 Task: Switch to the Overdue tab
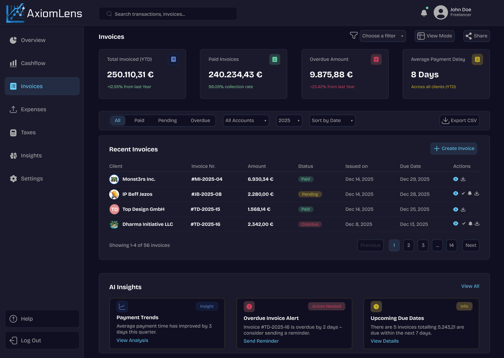point(200,120)
